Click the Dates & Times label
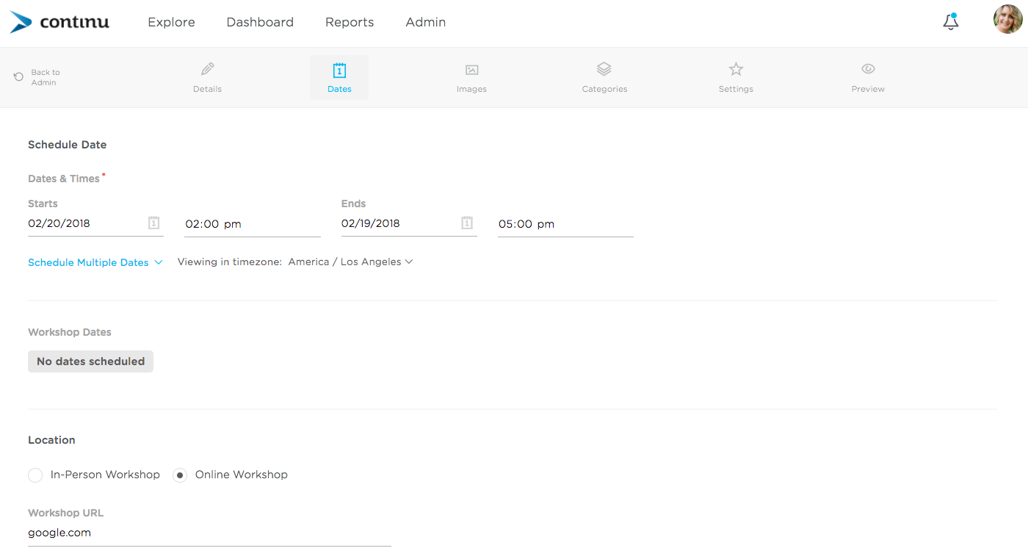The width and height of the screenshot is (1028, 551). 64,179
